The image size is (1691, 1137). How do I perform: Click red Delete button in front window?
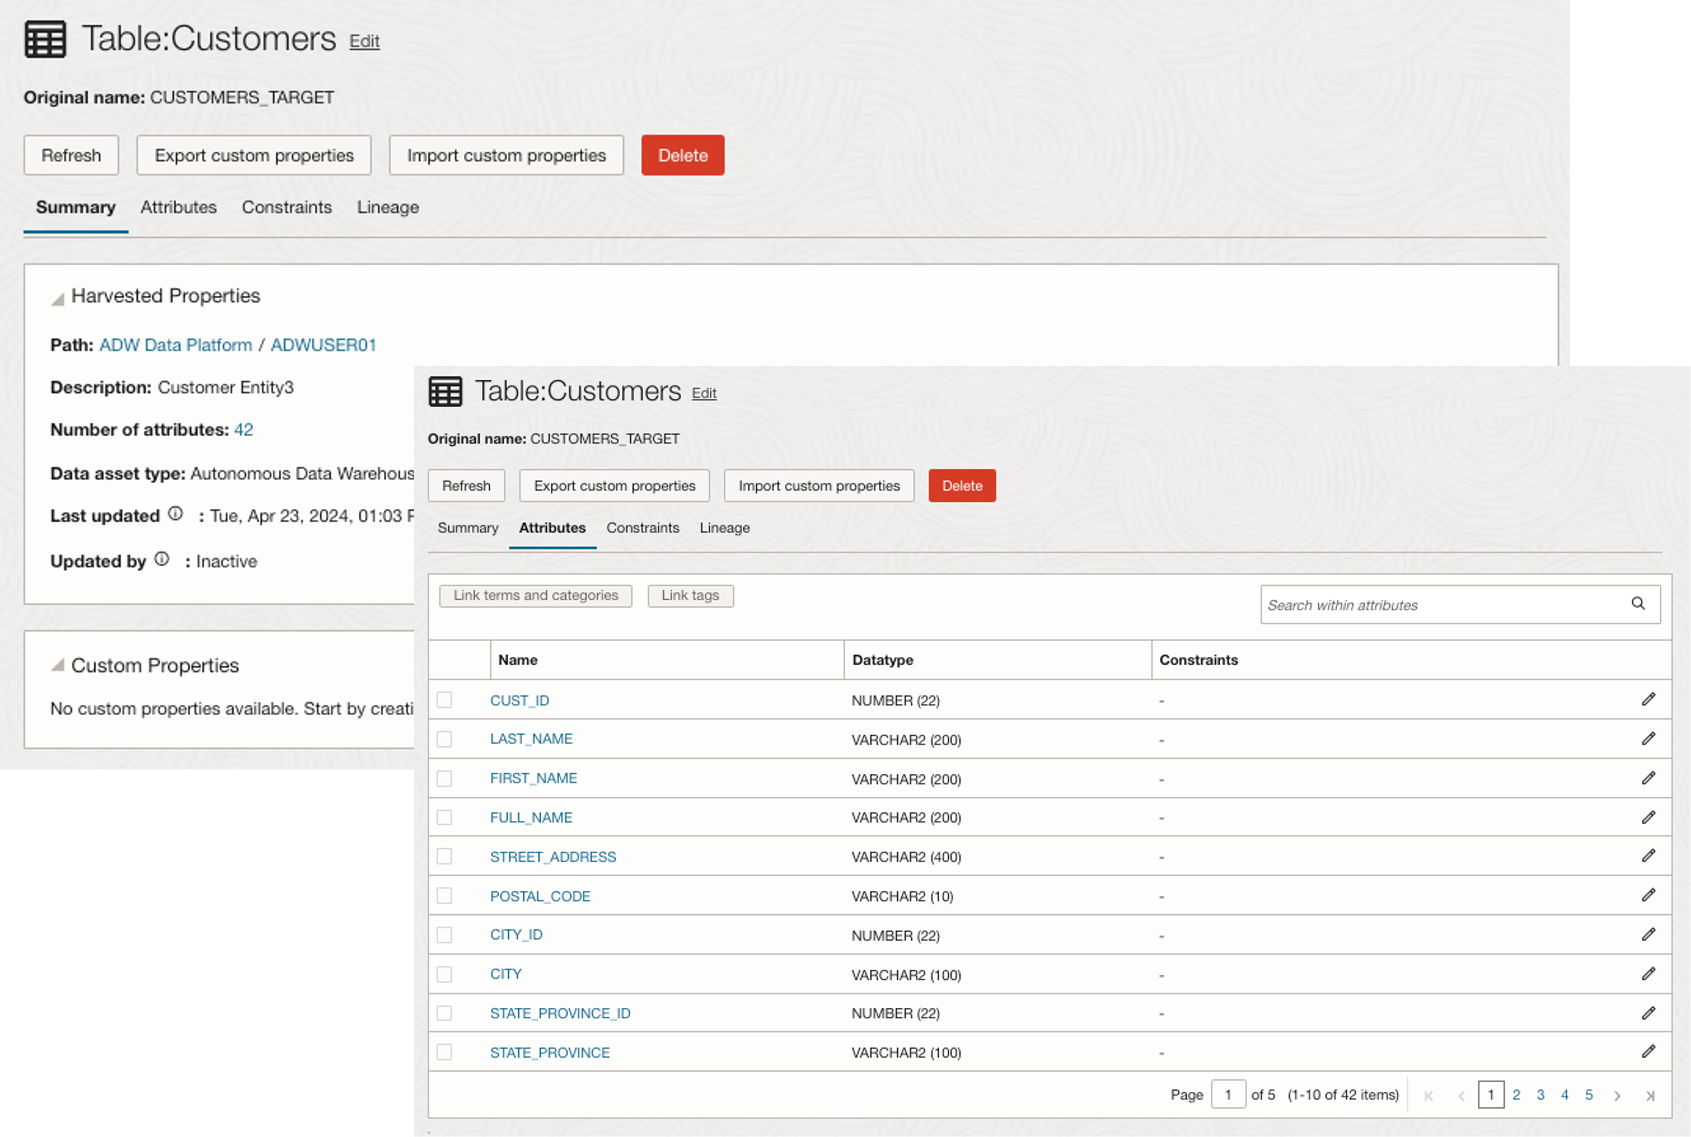(x=962, y=486)
